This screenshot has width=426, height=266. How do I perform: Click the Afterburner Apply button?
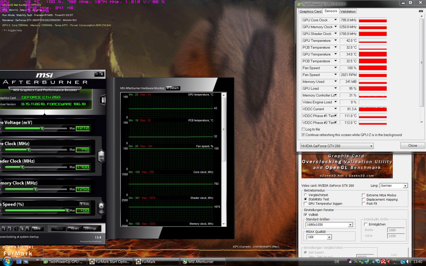click(x=58, y=228)
